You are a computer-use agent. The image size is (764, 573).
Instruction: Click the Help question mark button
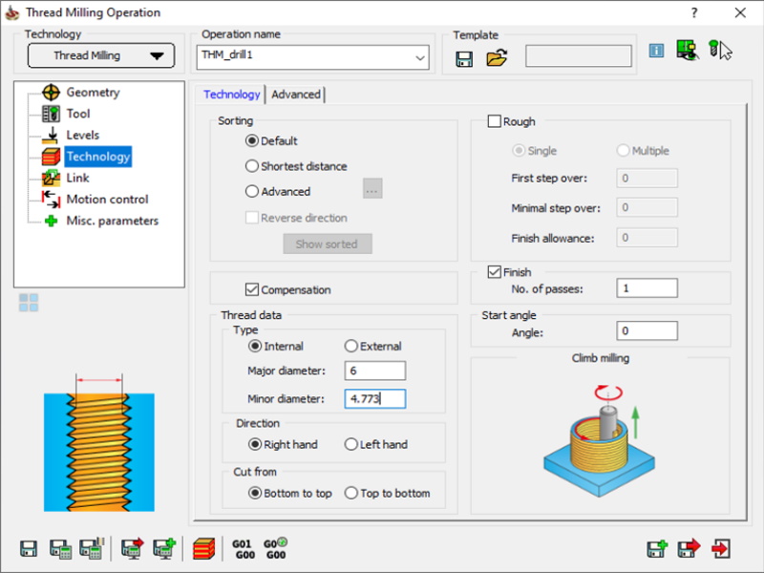[x=694, y=12]
